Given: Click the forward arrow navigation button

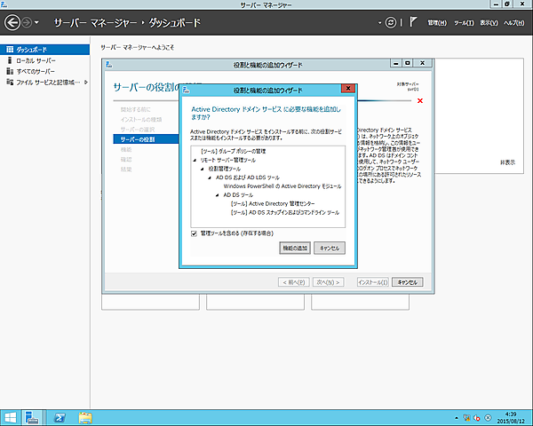Looking at the screenshot, I should tap(27, 23).
